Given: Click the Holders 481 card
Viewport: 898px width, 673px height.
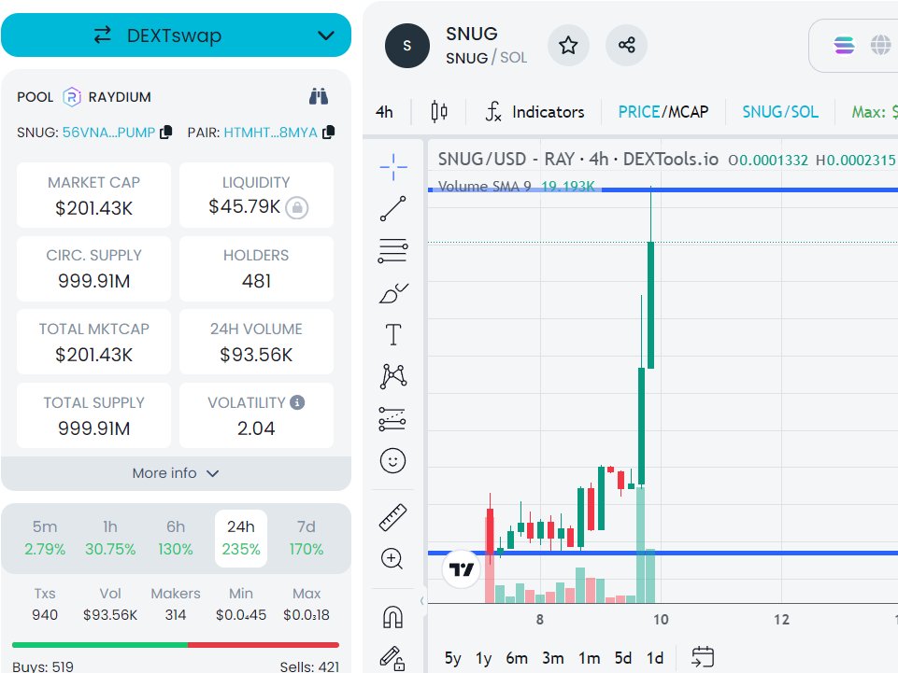Looking at the screenshot, I should click(x=256, y=269).
